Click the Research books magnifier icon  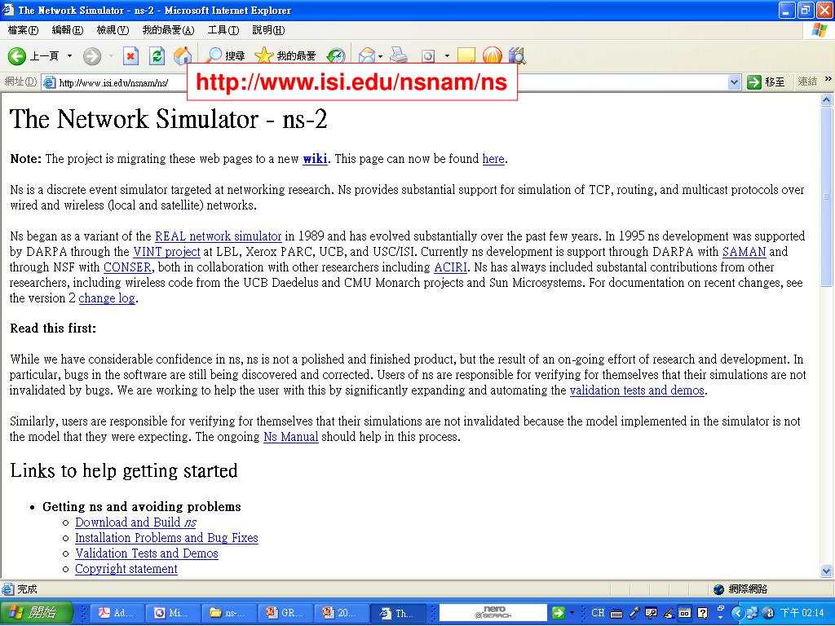pyautogui.click(x=516, y=56)
